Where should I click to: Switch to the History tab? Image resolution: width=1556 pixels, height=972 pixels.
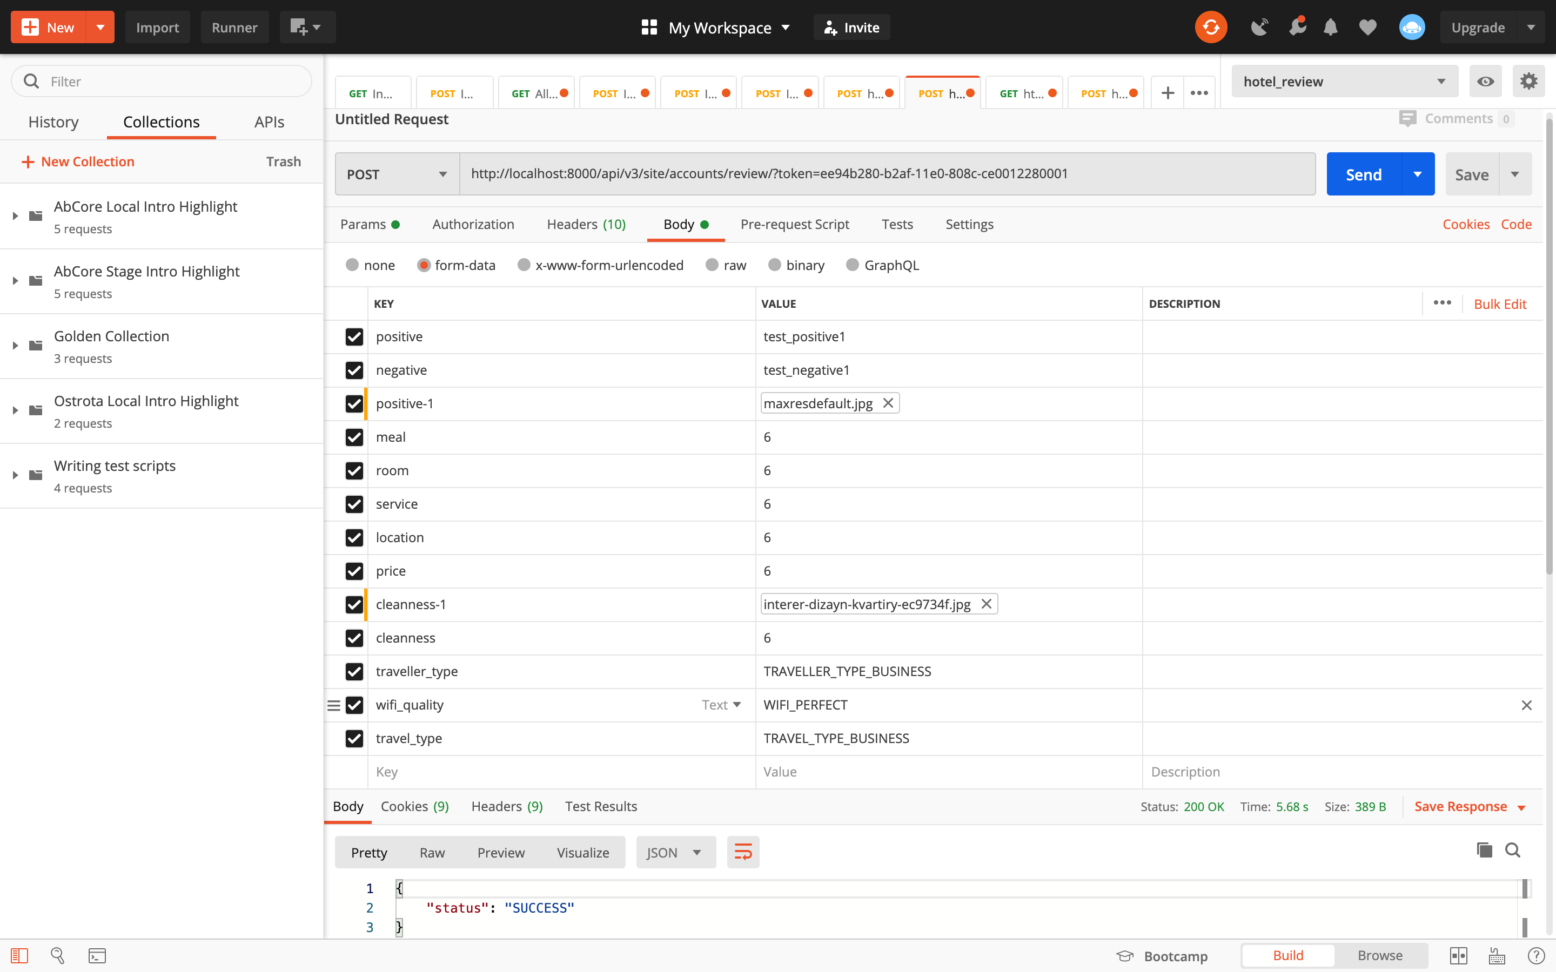pyautogui.click(x=53, y=122)
